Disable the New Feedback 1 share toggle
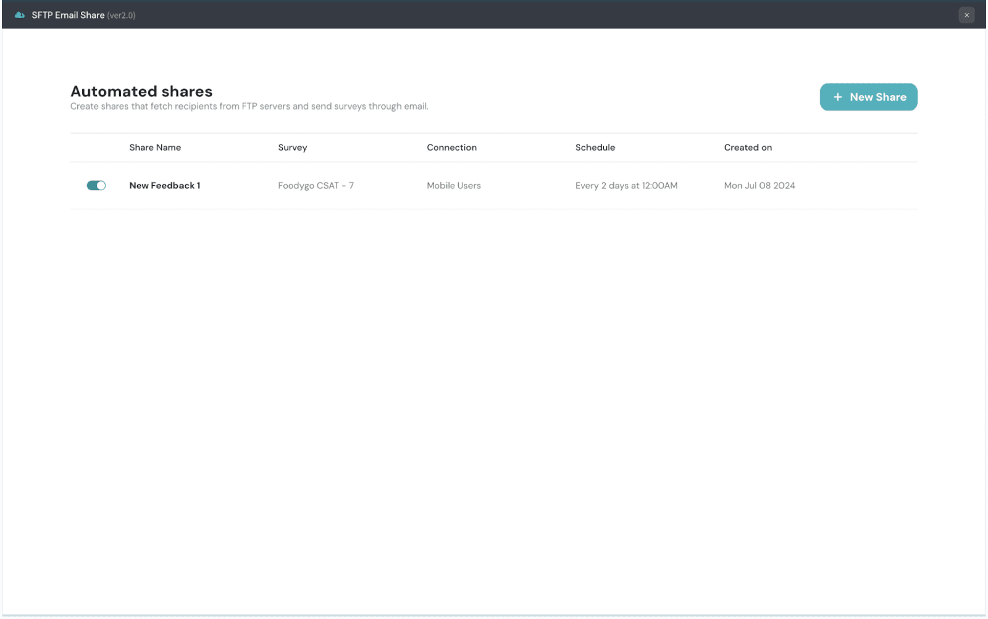This screenshot has width=988, height=619. click(96, 185)
